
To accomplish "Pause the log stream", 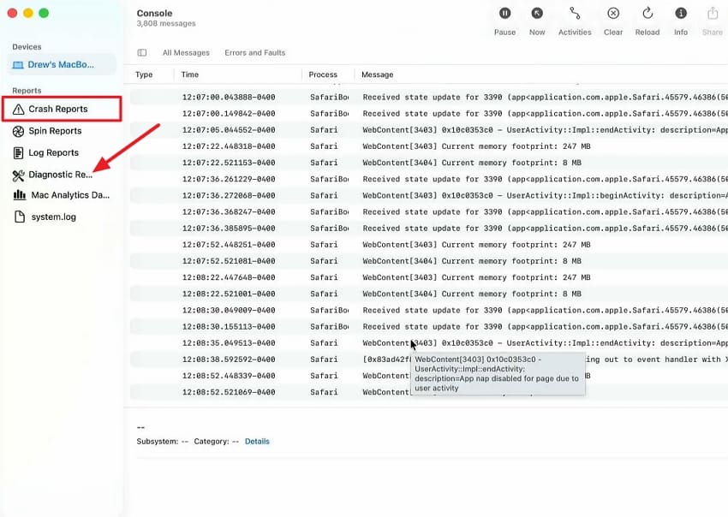I will [x=504, y=21].
